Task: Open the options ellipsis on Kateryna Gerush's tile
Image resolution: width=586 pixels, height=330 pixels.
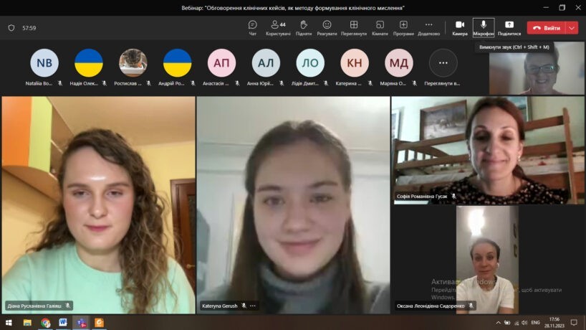Action: 253,306
